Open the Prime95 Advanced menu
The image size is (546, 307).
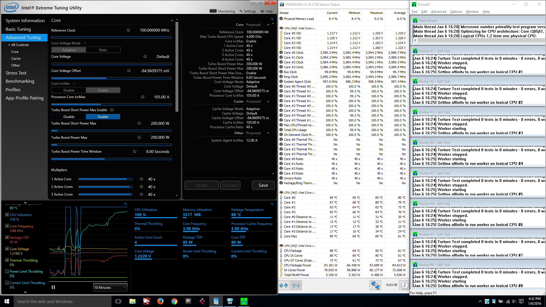439,12
